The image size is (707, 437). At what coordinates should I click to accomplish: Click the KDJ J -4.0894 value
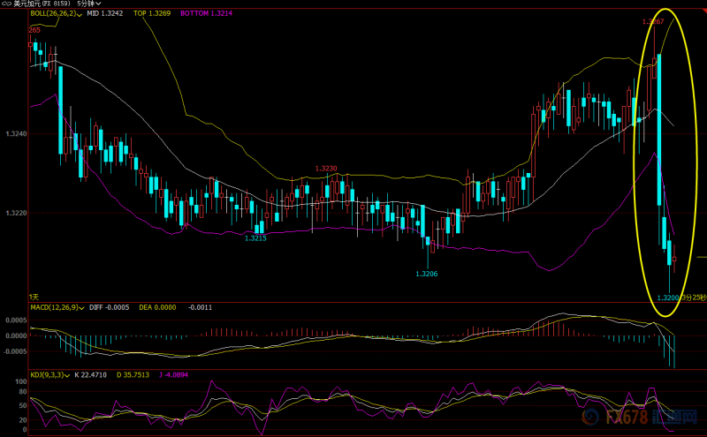pyautogui.click(x=173, y=375)
